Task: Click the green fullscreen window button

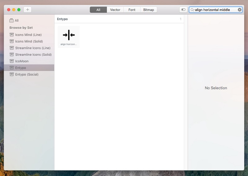Action: click(x=19, y=10)
